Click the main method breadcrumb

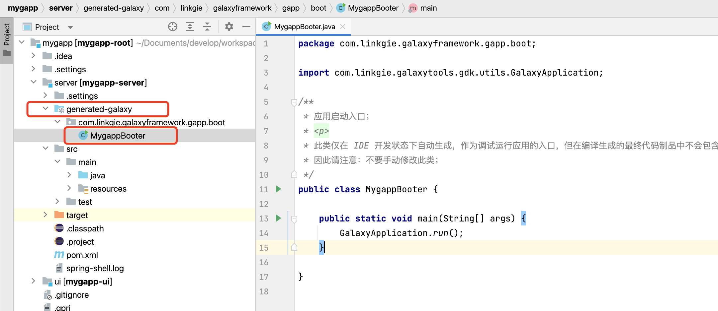coord(423,8)
